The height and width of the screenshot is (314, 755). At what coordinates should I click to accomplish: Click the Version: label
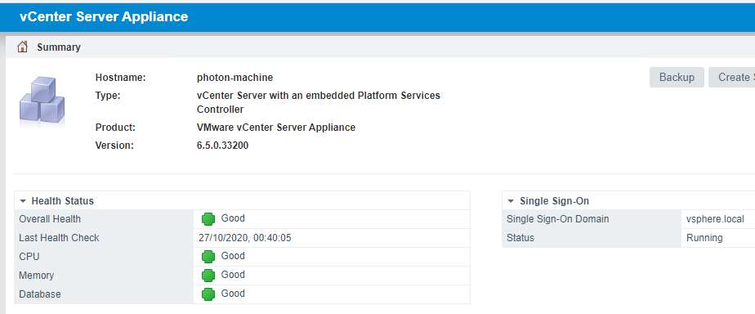click(114, 145)
